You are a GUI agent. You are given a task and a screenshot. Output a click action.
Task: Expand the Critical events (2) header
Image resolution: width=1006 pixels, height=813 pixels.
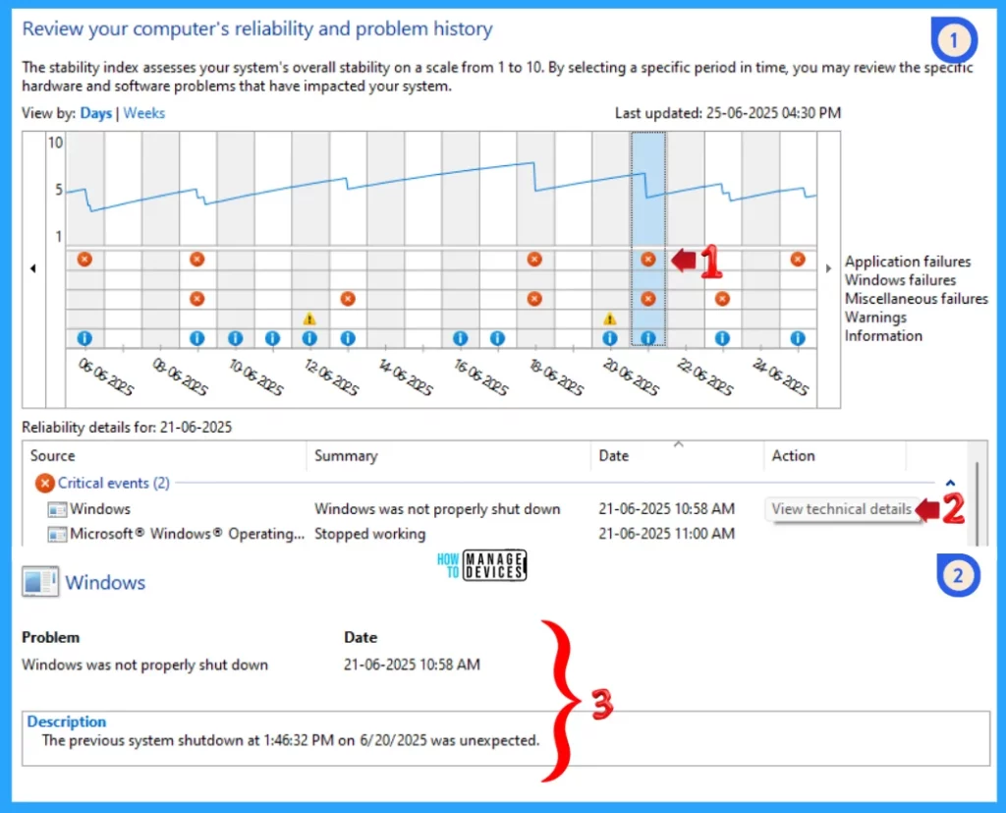(114, 483)
